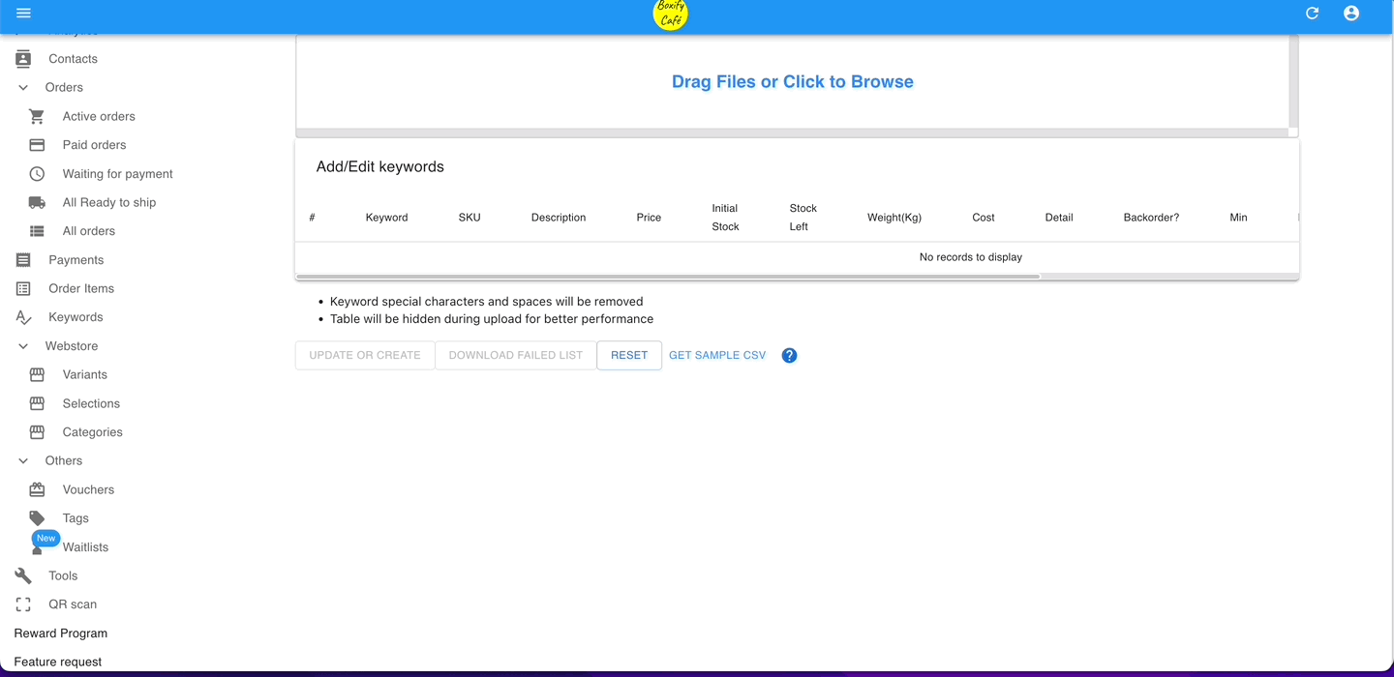The width and height of the screenshot is (1394, 677).
Task: Click the Boxify Café logo
Action: (x=670, y=15)
